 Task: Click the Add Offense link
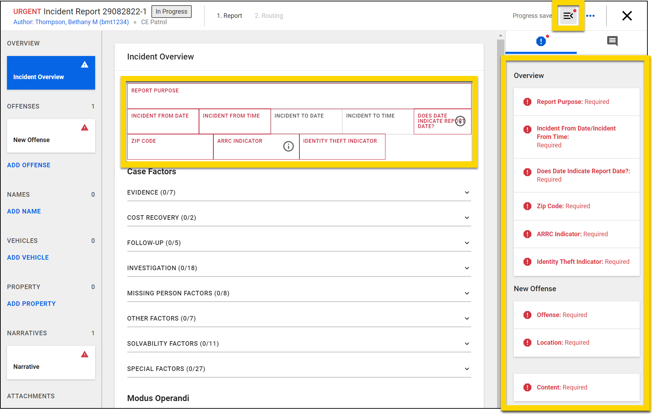coord(28,165)
